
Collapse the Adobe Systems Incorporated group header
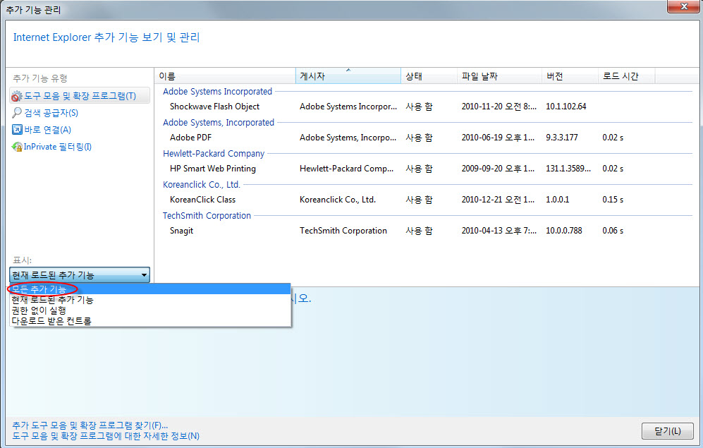[217, 92]
